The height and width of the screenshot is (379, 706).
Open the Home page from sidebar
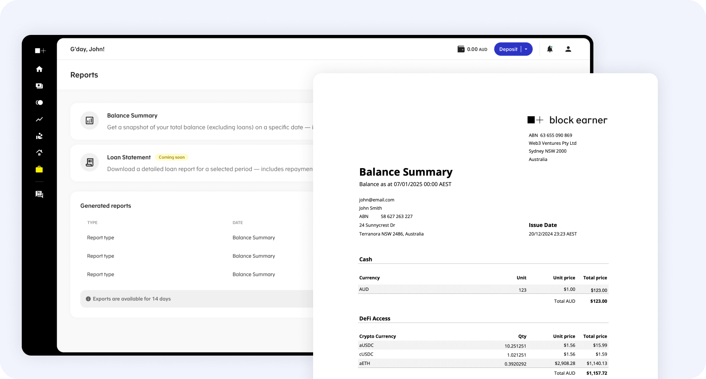tap(39, 69)
